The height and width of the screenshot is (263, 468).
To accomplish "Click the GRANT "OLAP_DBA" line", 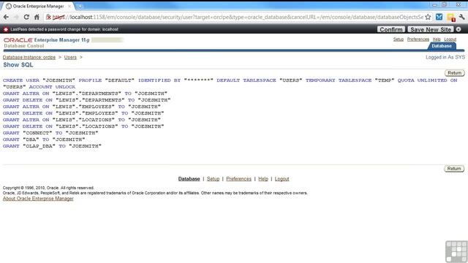I will click(x=52, y=146).
